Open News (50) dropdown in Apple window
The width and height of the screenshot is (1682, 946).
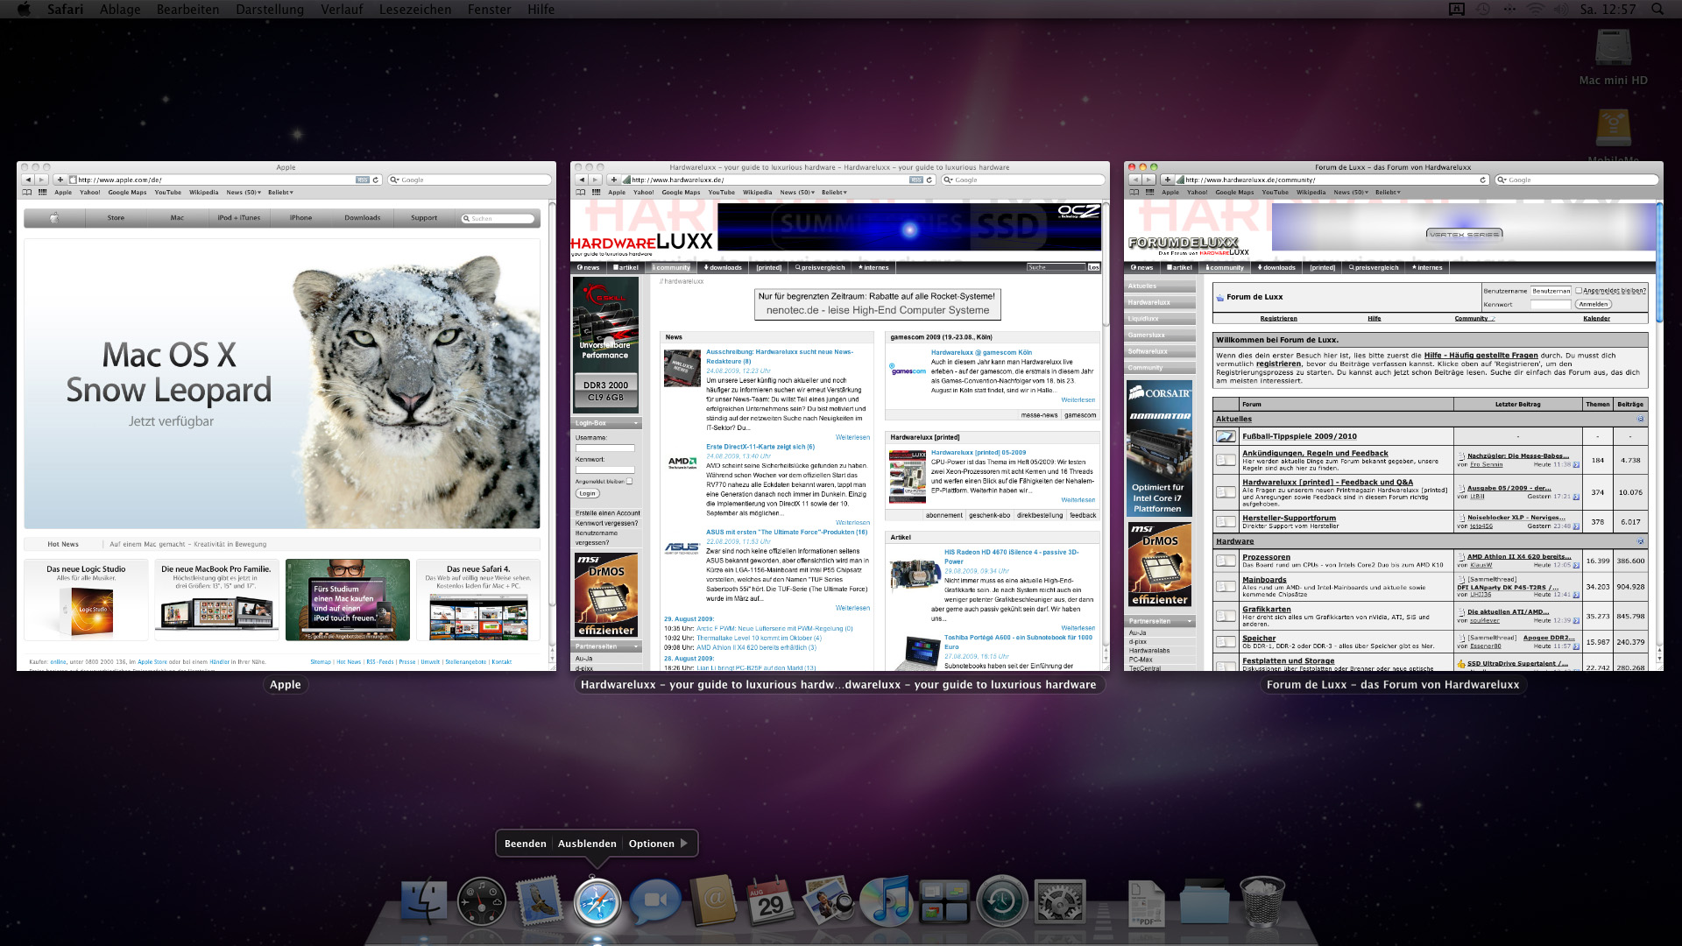pyautogui.click(x=244, y=193)
